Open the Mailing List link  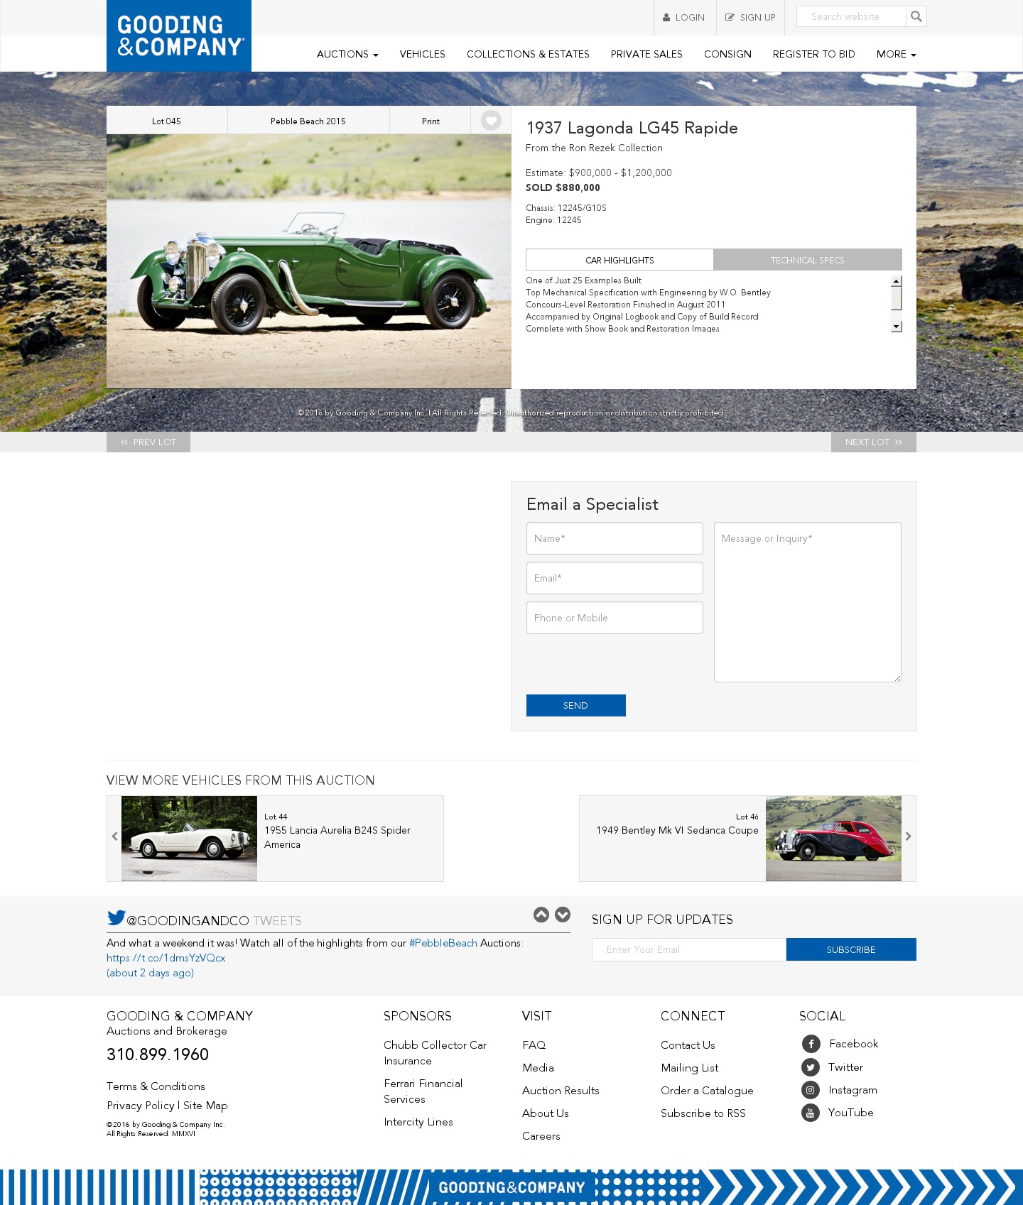pos(689,1068)
